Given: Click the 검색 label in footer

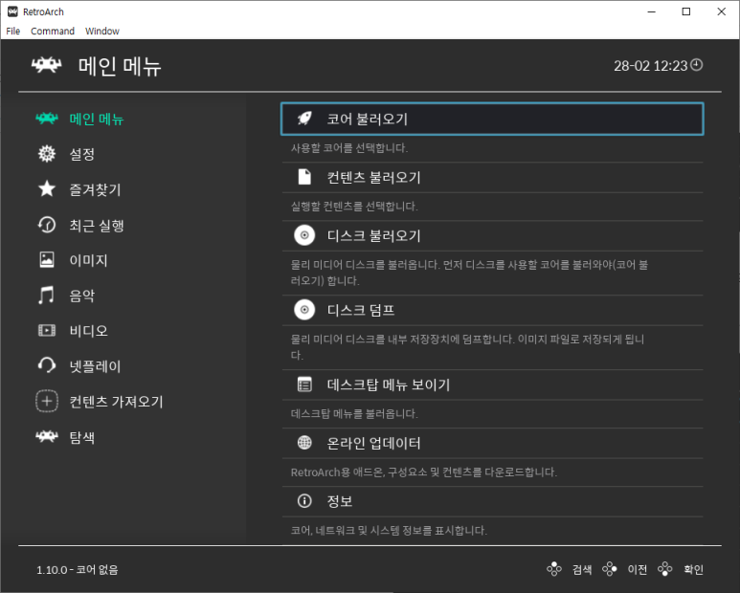Looking at the screenshot, I should point(582,569).
